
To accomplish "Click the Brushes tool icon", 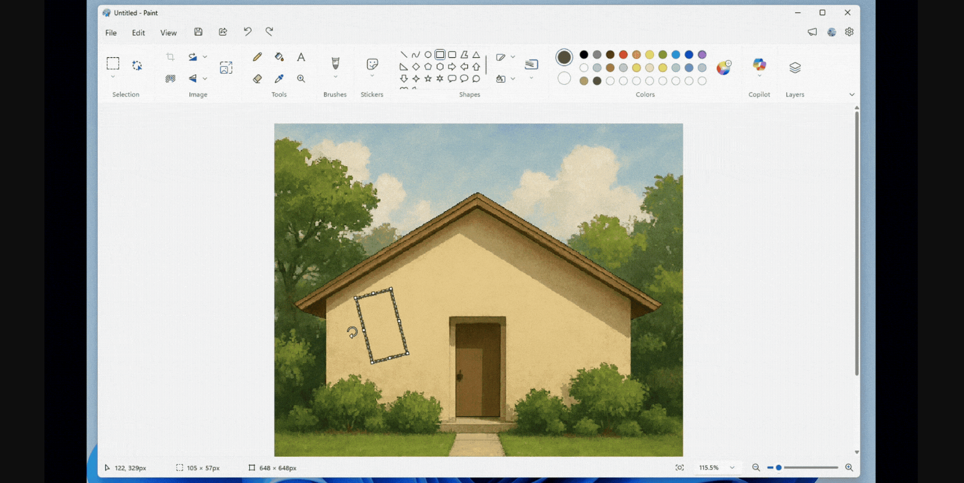I will click(x=335, y=63).
